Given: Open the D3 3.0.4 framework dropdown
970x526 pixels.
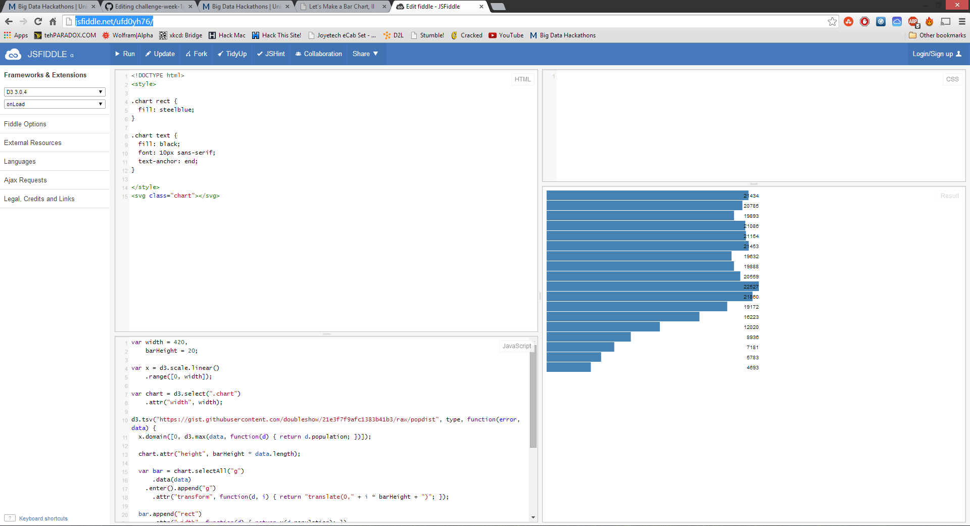Looking at the screenshot, I should (55, 92).
